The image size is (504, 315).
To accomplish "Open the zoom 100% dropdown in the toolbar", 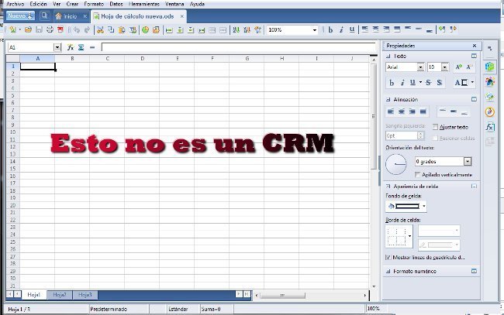I will (x=314, y=30).
